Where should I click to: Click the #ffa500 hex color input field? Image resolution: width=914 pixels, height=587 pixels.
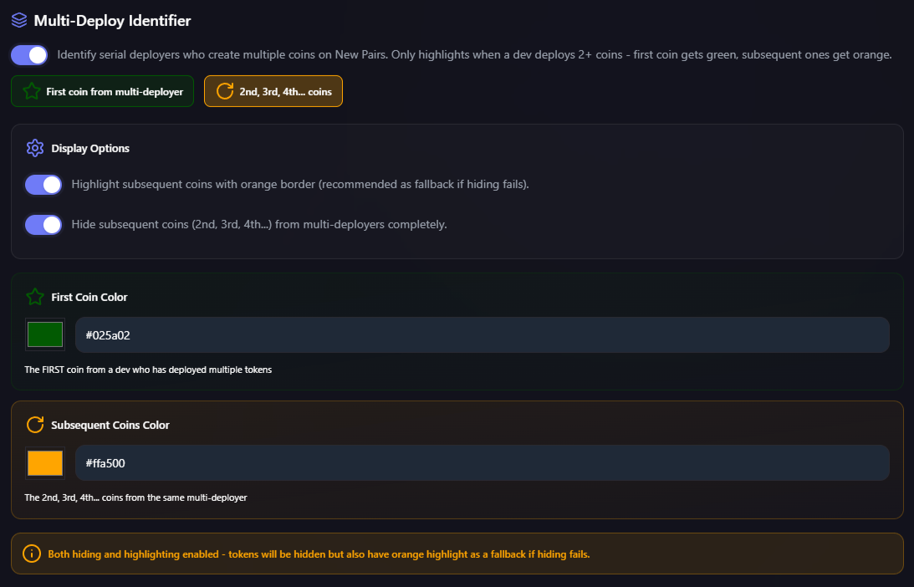(x=482, y=463)
